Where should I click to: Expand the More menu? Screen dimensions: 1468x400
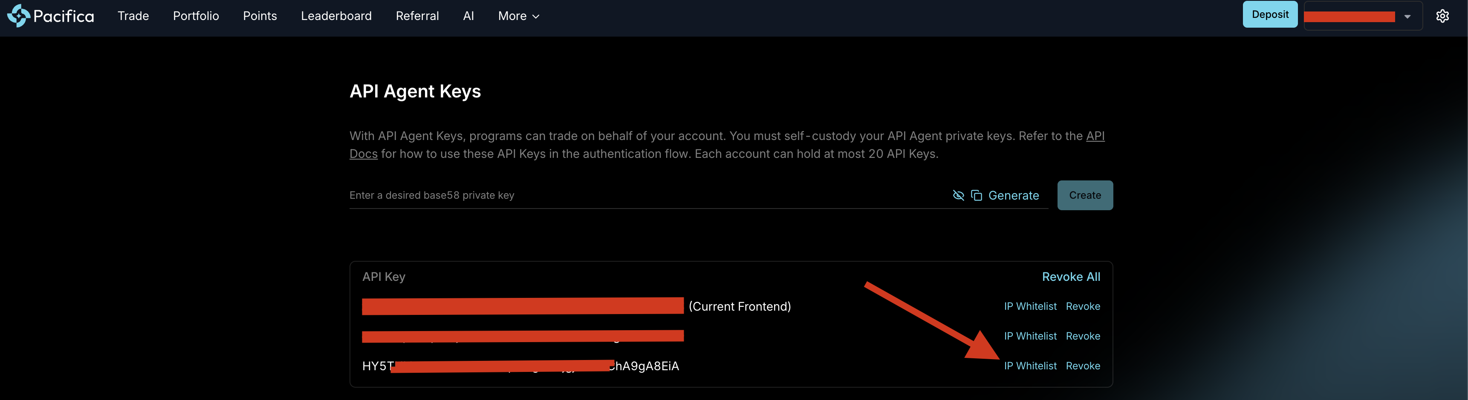click(x=518, y=16)
